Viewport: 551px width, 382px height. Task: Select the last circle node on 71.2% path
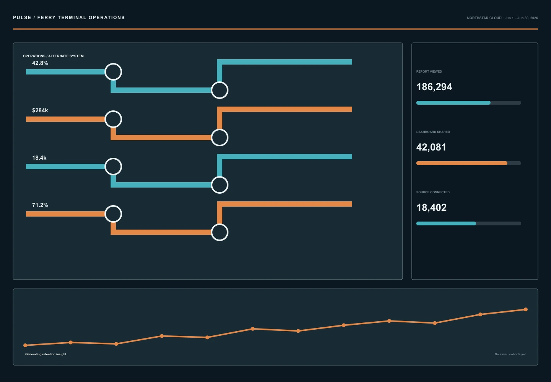[x=220, y=232]
